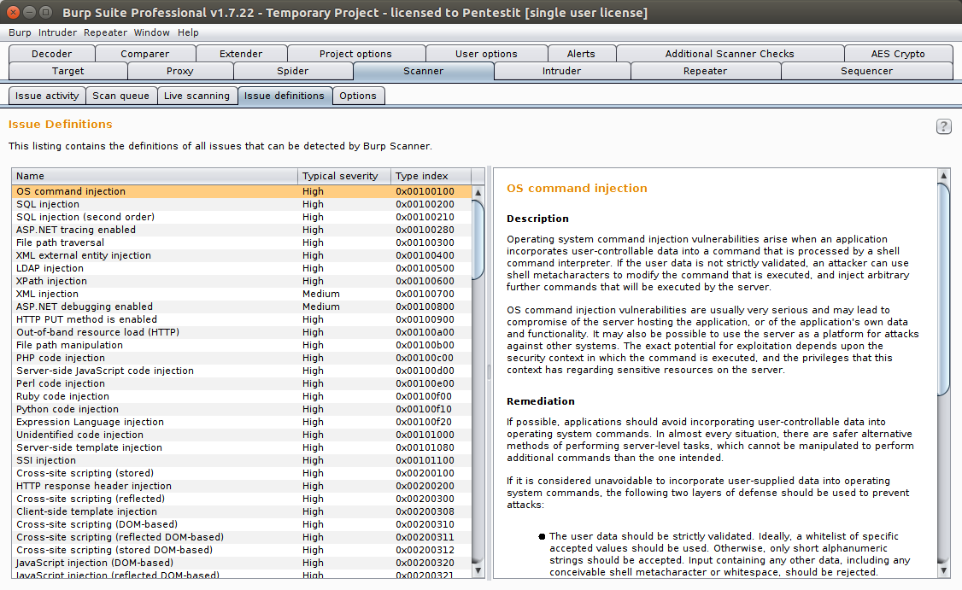The width and height of the screenshot is (962, 590).
Task: Open the Live scanning tab
Action: pyautogui.click(x=197, y=96)
